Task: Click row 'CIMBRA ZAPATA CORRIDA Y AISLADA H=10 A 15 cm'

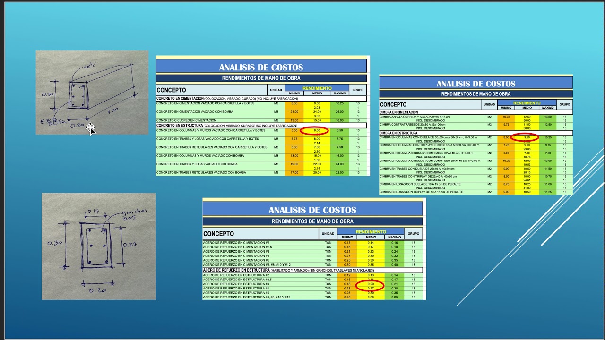Action: (476, 117)
